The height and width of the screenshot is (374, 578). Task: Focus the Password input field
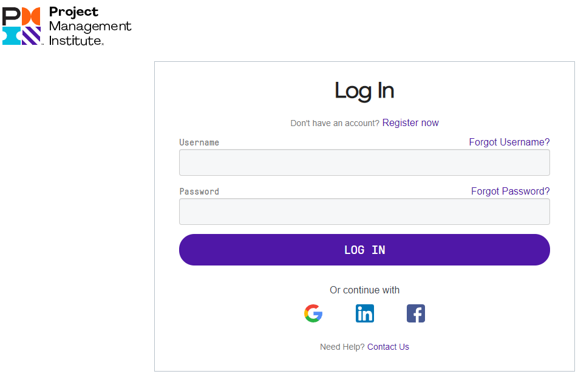click(364, 212)
